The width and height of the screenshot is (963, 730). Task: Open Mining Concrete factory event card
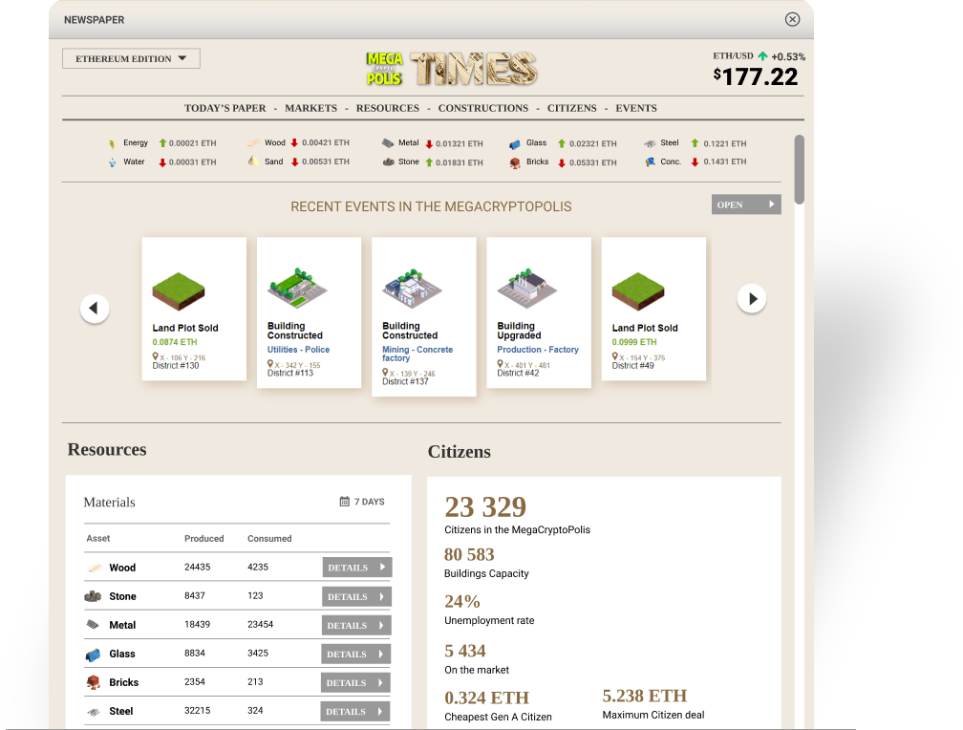pyautogui.click(x=424, y=316)
